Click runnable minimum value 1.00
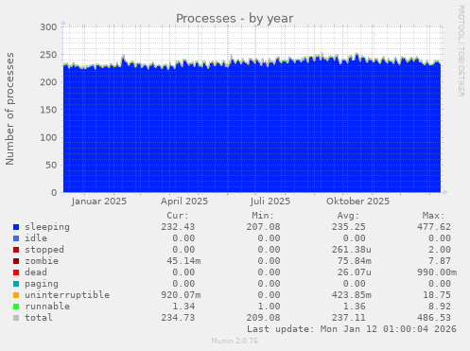The height and width of the screenshot is (351, 470). tap(269, 307)
